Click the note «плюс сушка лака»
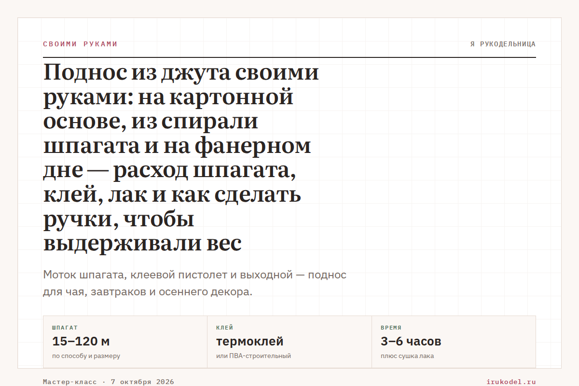 (407, 356)
